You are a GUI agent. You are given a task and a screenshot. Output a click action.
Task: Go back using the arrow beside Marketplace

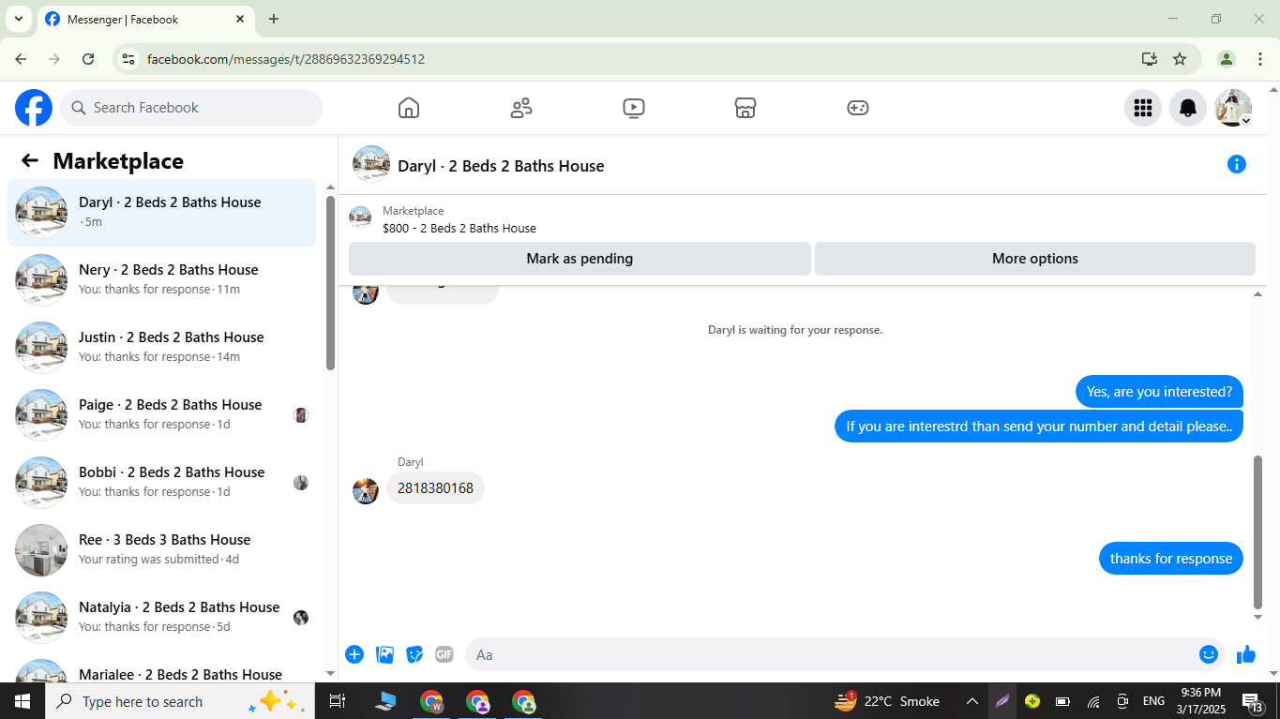pos(30,160)
